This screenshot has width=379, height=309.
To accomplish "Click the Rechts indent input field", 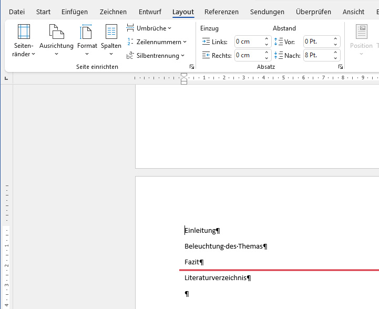I will 248,55.
